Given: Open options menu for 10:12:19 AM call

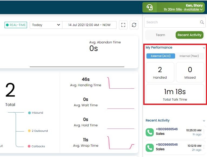Looking at the screenshot, I should click(204, 147).
